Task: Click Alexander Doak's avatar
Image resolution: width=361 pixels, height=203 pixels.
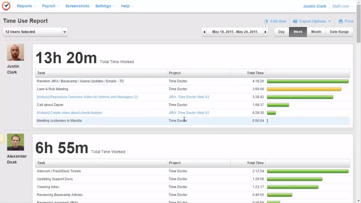Action: [x=15, y=142]
